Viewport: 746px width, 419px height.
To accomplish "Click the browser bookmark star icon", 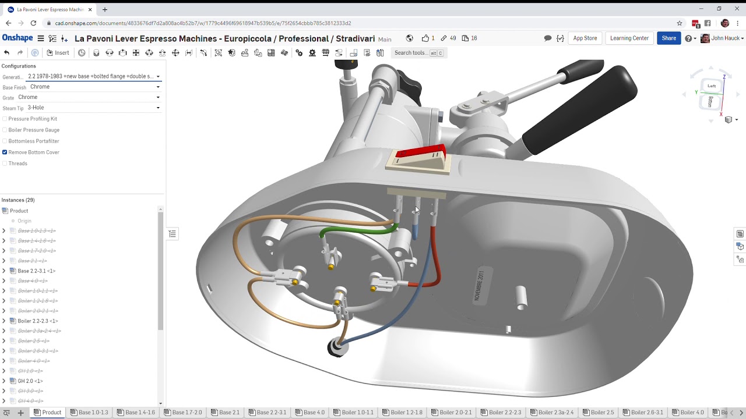I will (x=680, y=23).
